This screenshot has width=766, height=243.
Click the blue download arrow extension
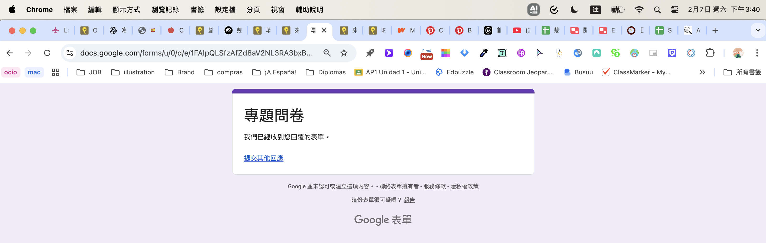pyautogui.click(x=464, y=53)
